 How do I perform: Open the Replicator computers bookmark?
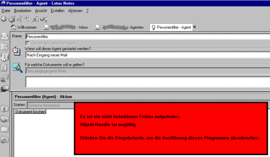point(5,78)
